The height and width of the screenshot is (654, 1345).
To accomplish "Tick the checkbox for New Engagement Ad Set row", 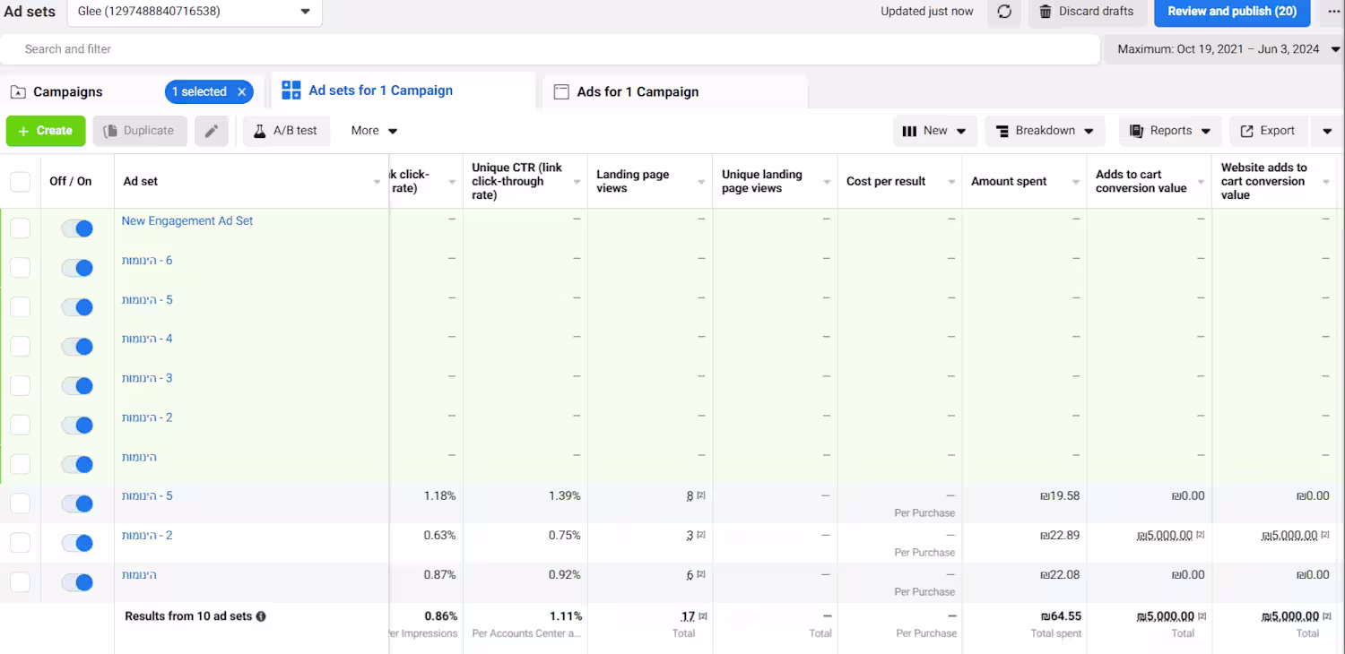I will [x=20, y=228].
